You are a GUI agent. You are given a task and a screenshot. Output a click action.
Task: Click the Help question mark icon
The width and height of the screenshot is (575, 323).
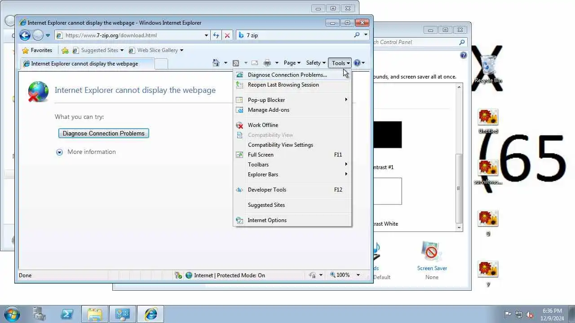tap(357, 63)
